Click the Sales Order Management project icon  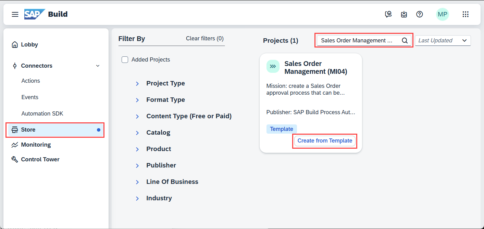pyautogui.click(x=273, y=66)
